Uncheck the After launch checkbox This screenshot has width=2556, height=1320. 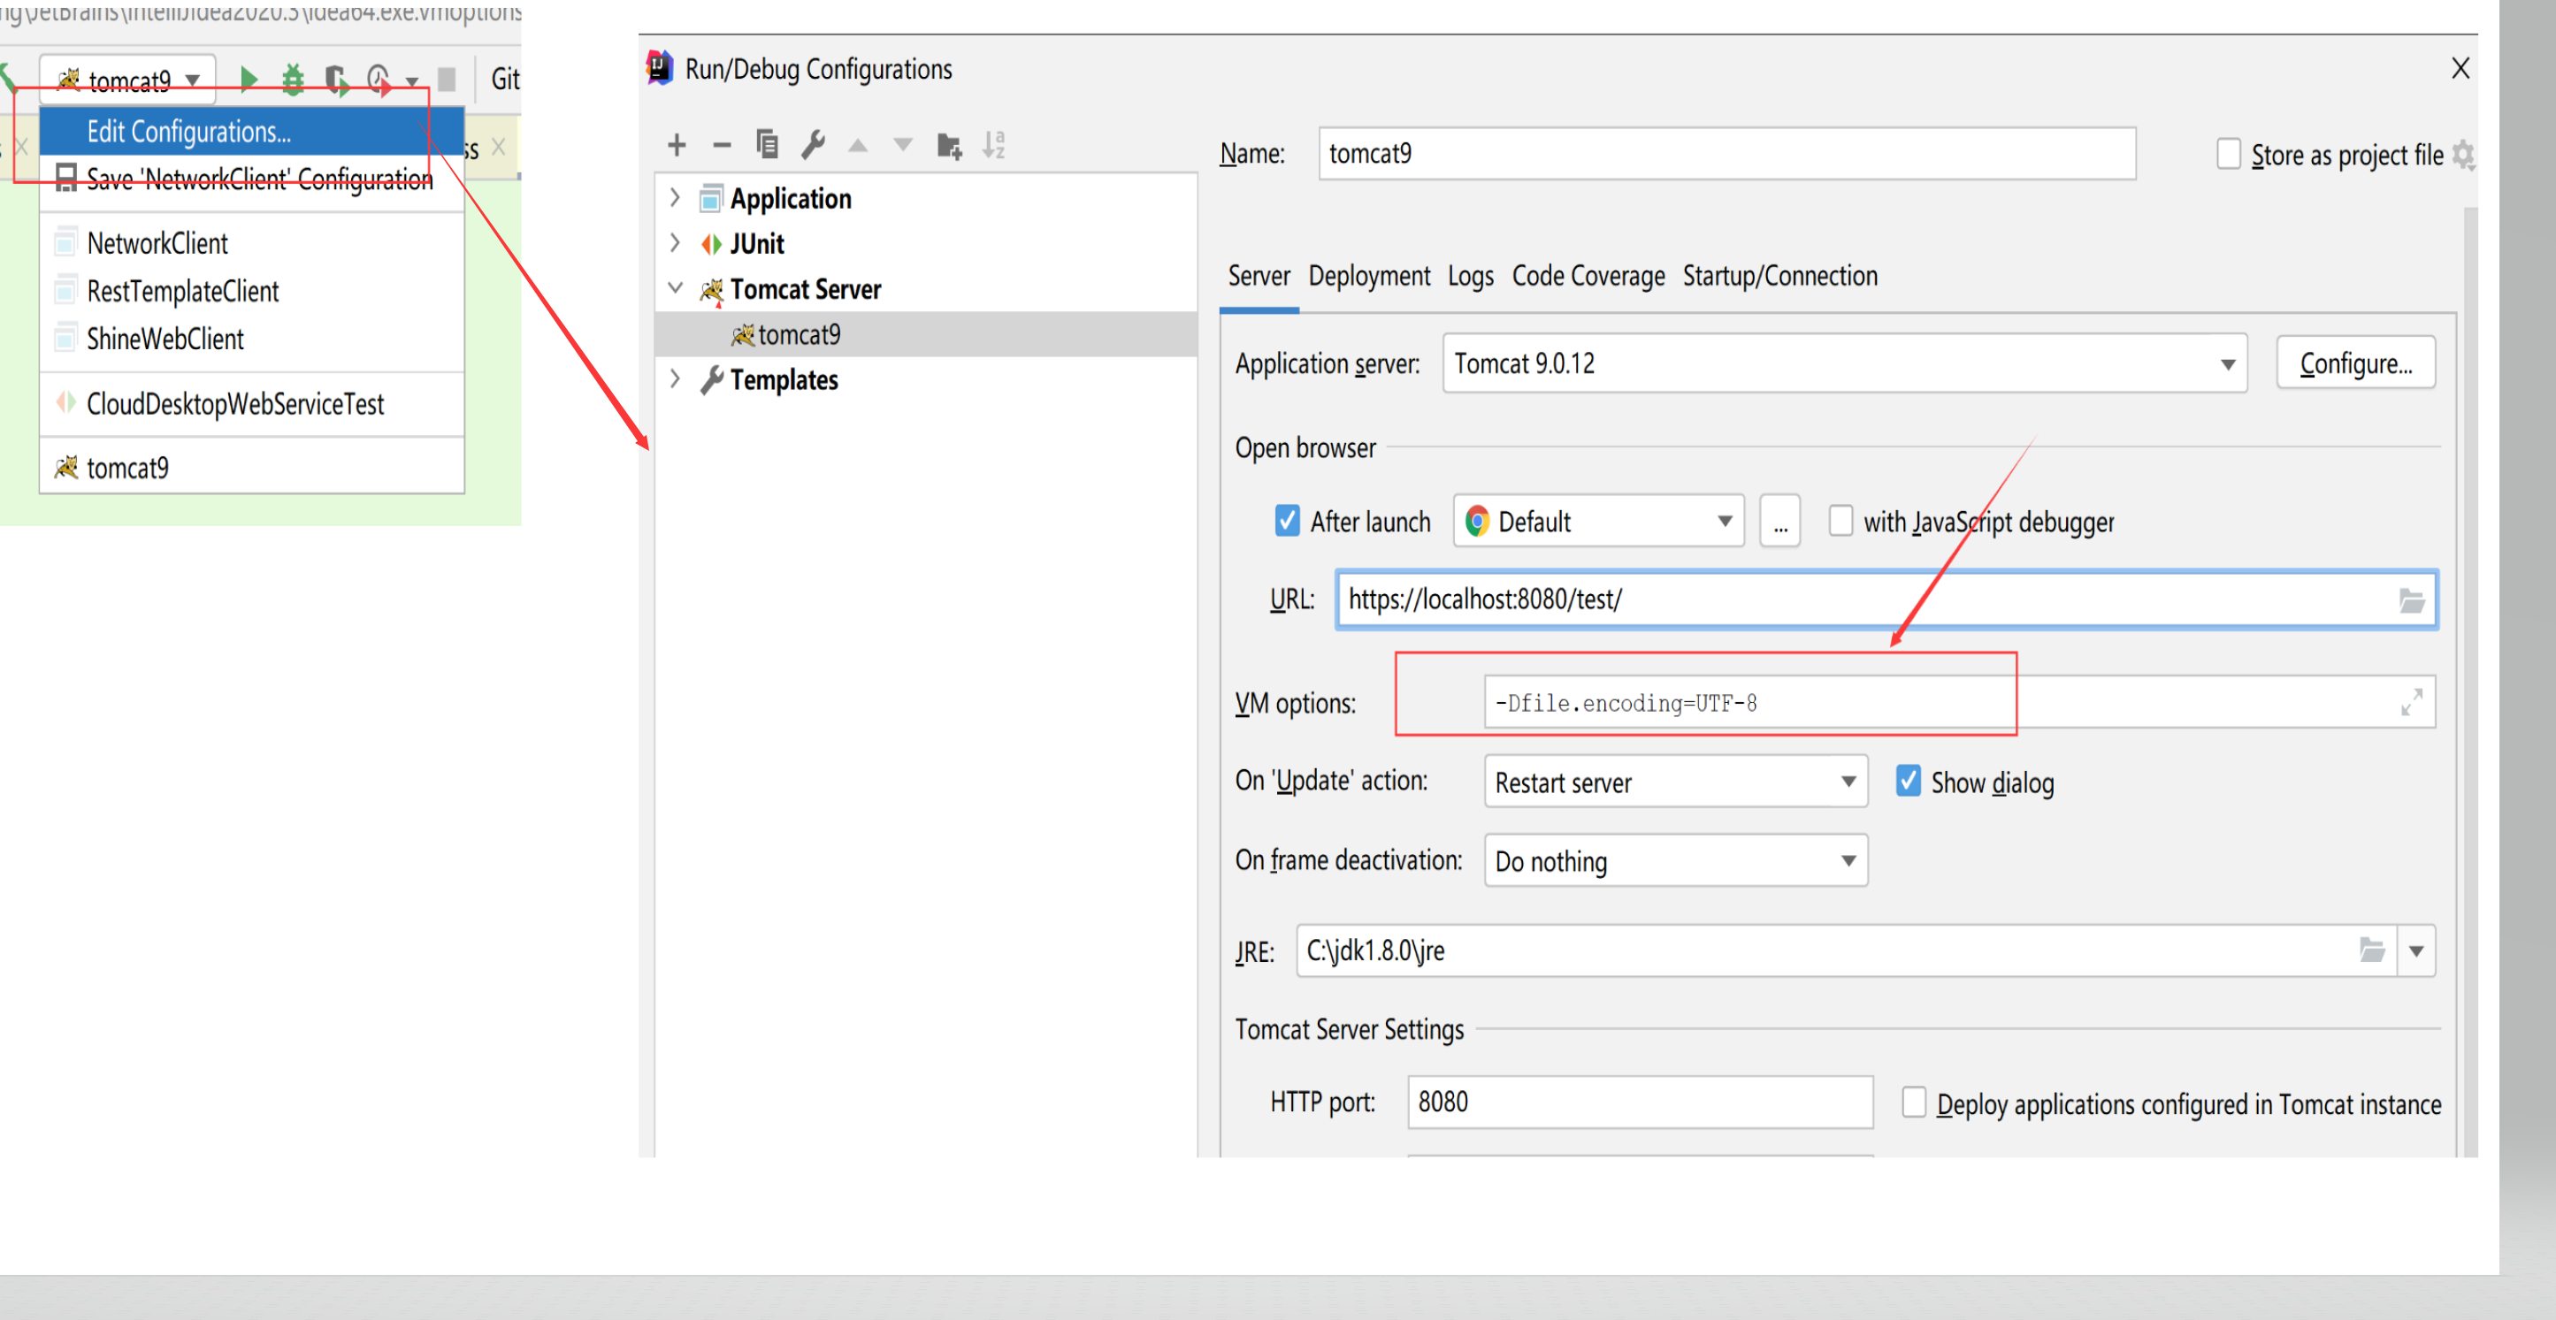point(1287,521)
